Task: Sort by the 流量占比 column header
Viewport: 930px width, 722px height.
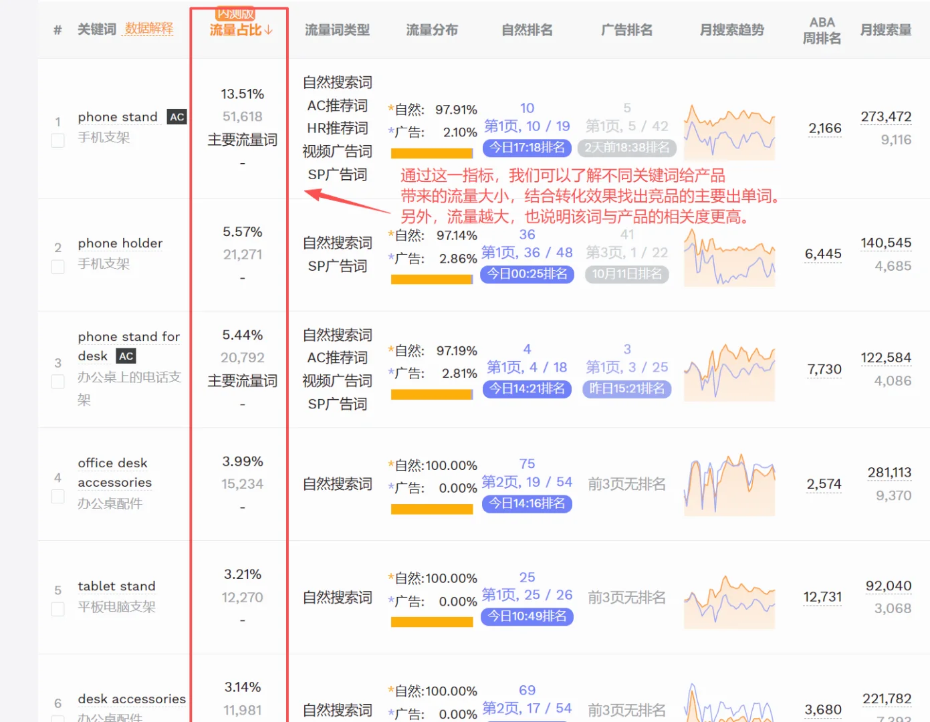Action: tap(241, 30)
